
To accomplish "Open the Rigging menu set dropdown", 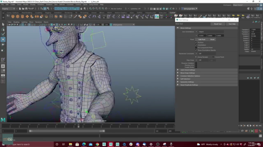I will point(8,9).
